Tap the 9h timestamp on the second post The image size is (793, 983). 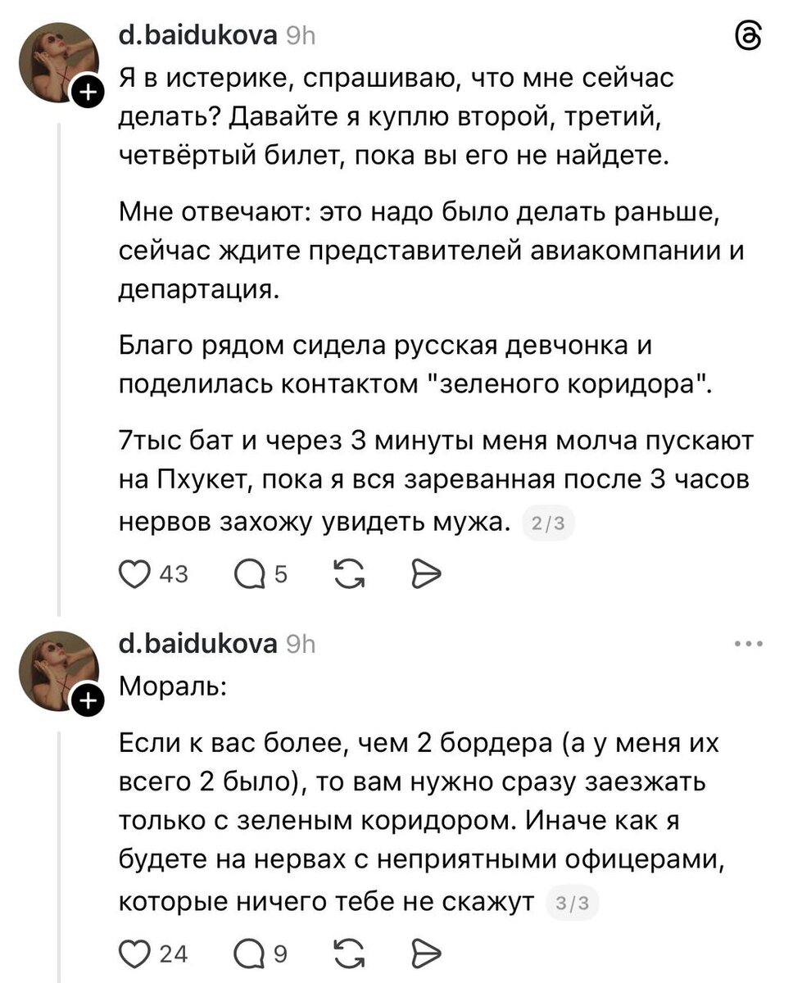click(301, 644)
